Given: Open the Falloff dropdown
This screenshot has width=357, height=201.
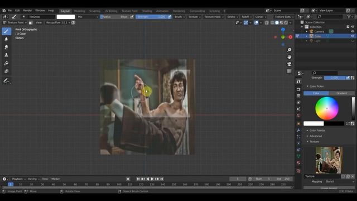Looking at the screenshot, I should pos(247,17).
